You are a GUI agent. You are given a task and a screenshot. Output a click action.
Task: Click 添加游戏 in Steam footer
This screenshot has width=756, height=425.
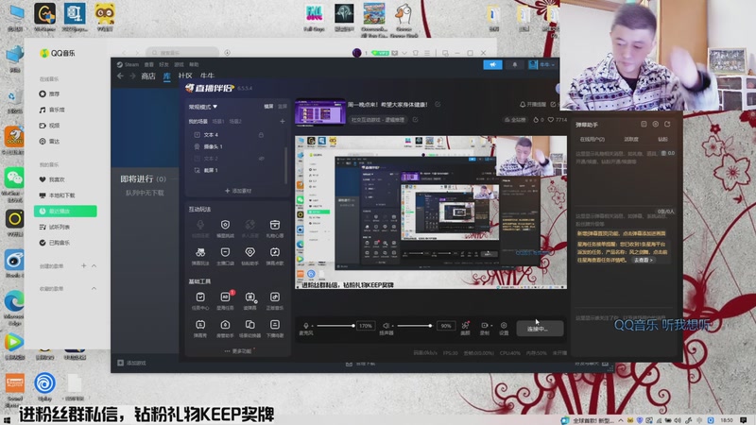pos(131,363)
